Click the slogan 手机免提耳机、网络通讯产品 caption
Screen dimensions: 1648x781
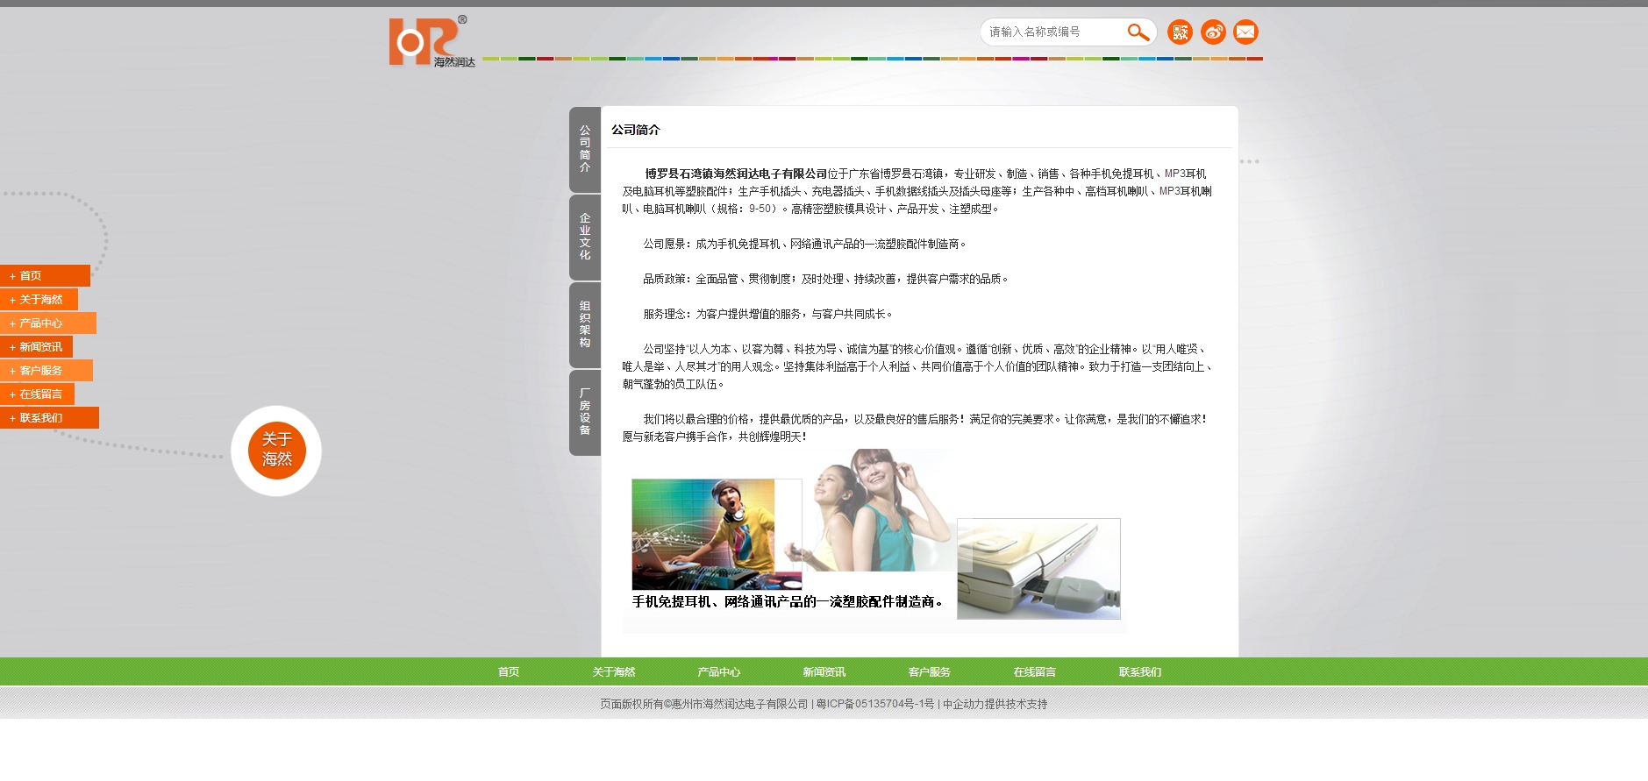pyautogui.click(x=788, y=601)
